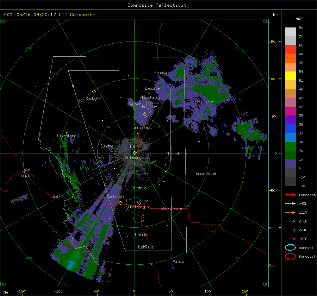Click the dBZ legend heading
The image size is (317, 296).
tap(299, 19)
